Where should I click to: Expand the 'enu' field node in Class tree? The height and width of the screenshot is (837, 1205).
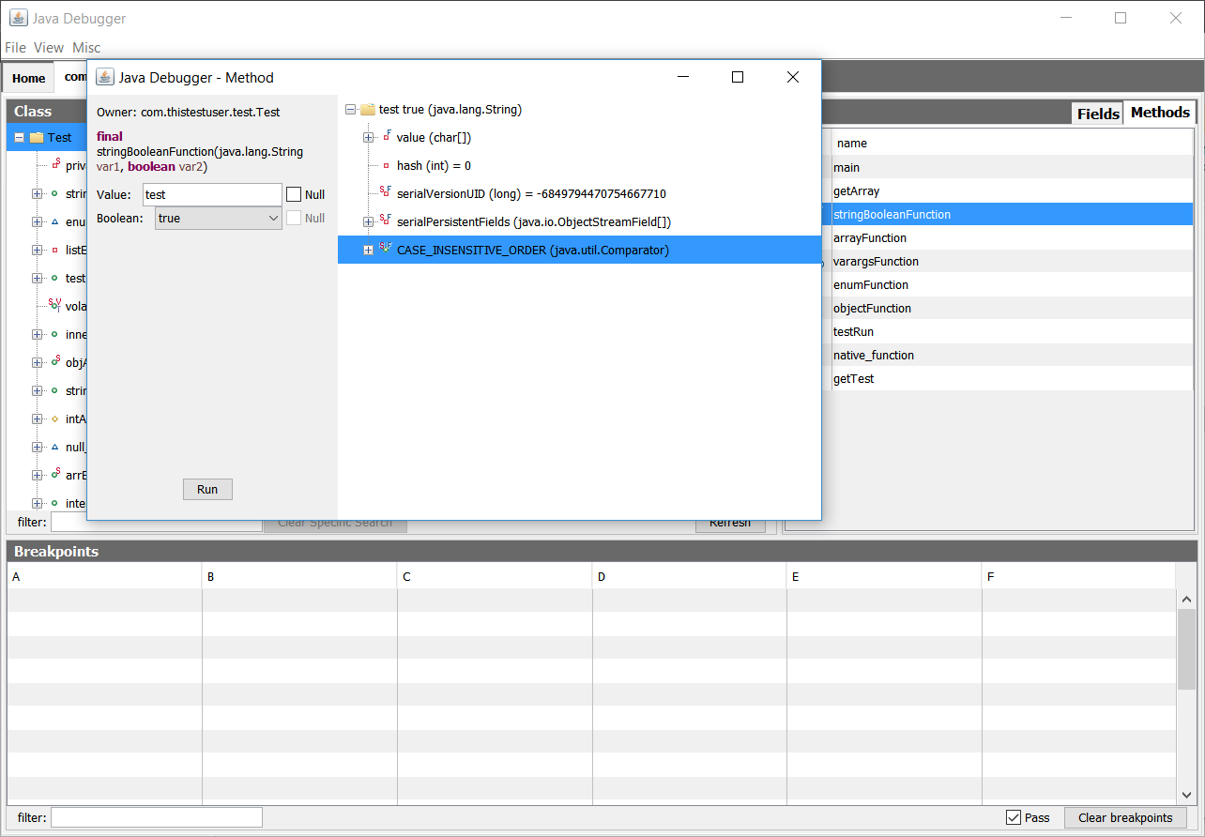37,222
